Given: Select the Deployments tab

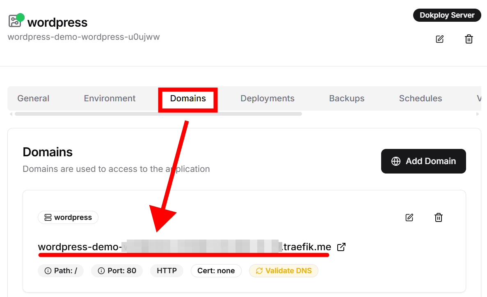Looking at the screenshot, I should coord(268,98).
